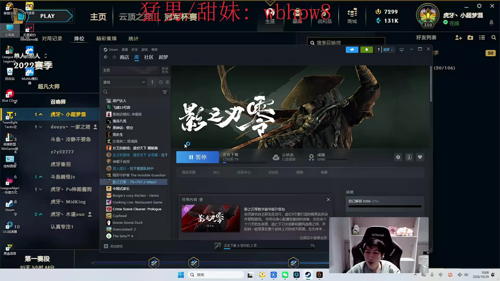Open the 超梦 account dropdown
The width and height of the screenshot is (500, 281).
(x=388, y=50)
